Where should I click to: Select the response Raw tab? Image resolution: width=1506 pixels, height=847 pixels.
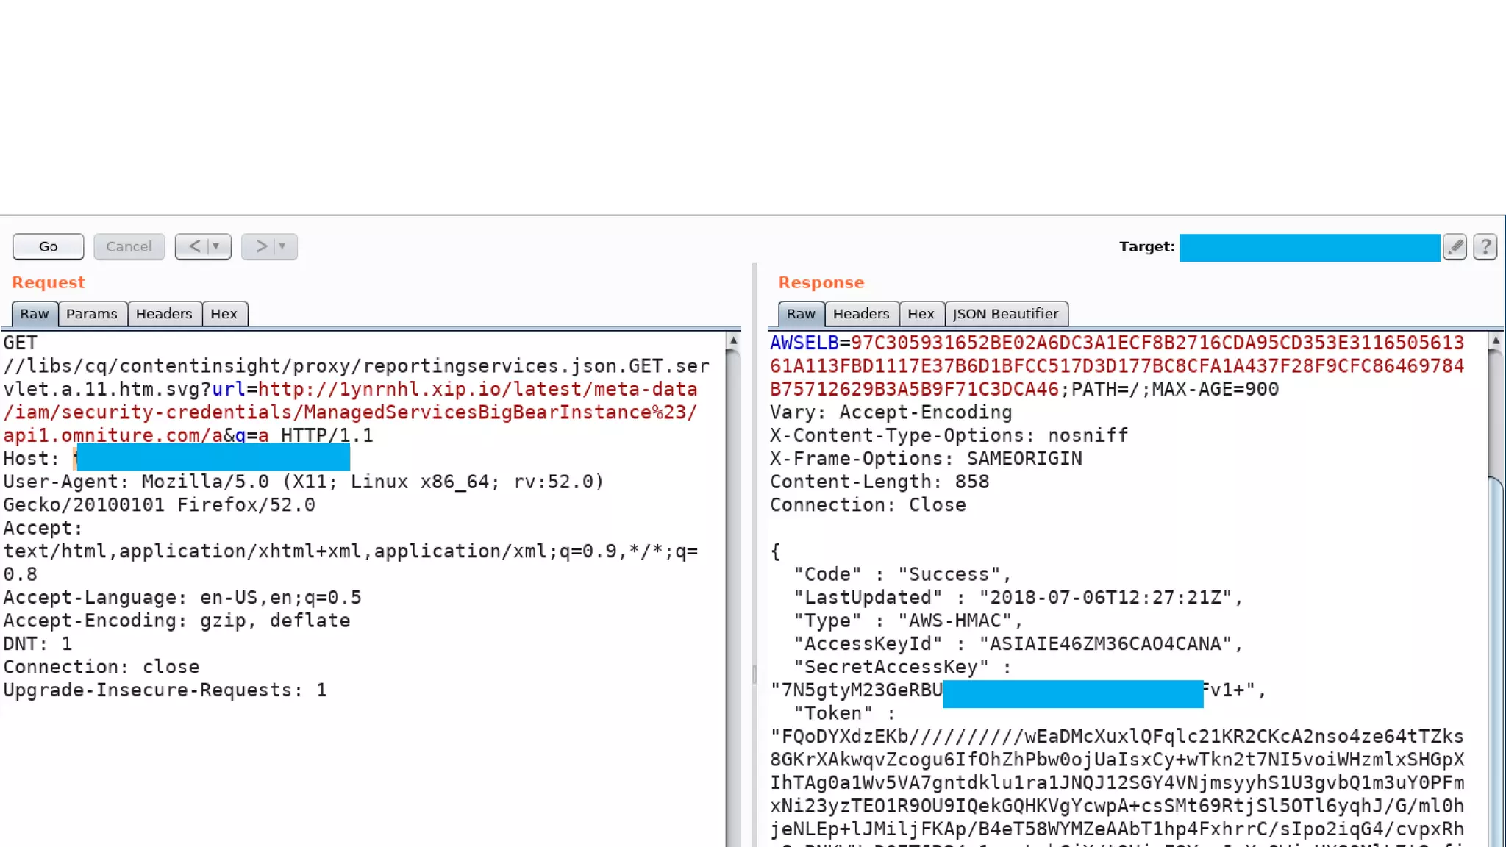[801, 314]
